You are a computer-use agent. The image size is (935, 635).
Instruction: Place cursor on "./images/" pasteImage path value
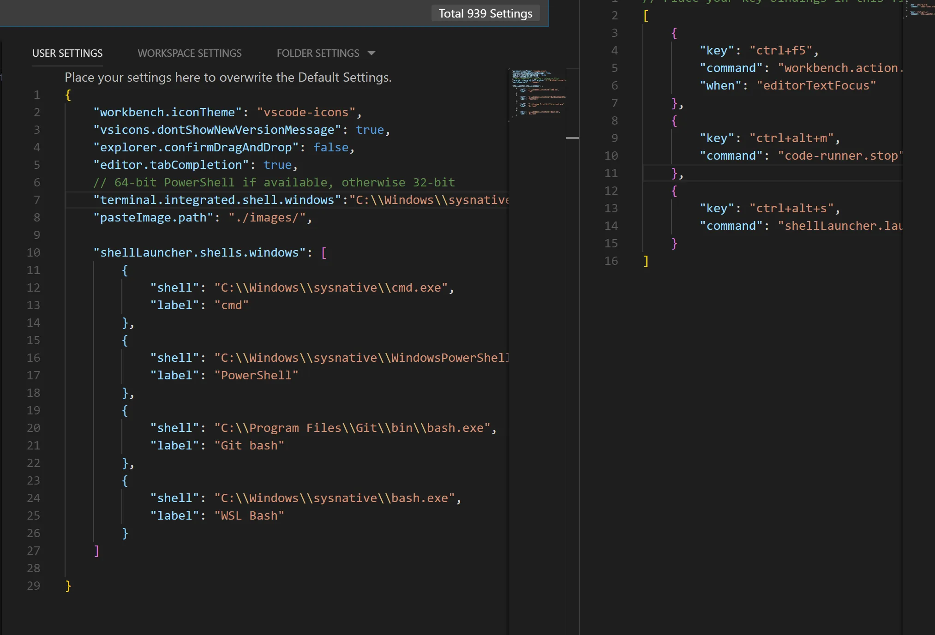point(267,217)
